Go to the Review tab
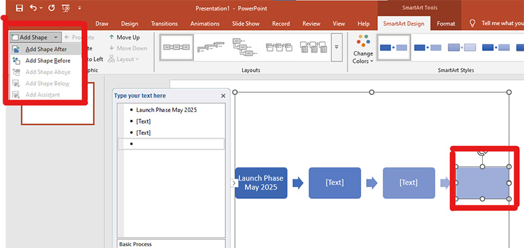 [312, 24]
